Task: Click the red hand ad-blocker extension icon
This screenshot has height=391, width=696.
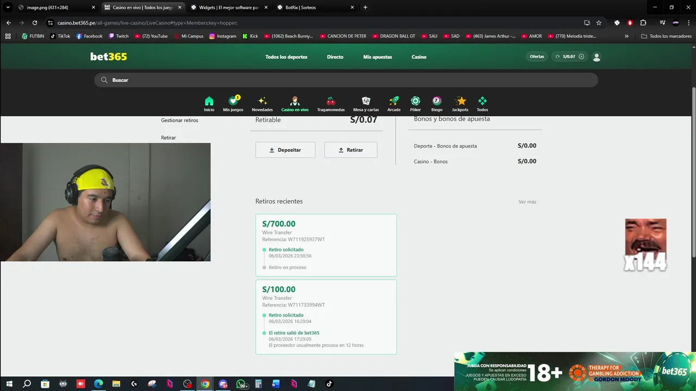Action: point(630,23)
